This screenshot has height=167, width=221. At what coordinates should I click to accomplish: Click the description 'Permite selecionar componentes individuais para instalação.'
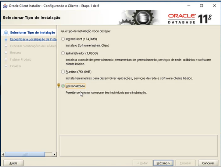pos(106,93)
